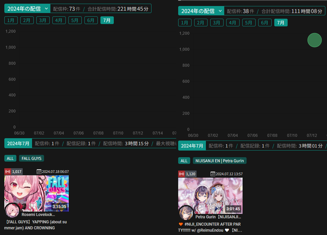Viewport: 327px width, 235px height.
Task: Select 3月 tab in left panel
Action: pyautogui.click(x=43, y=20)
